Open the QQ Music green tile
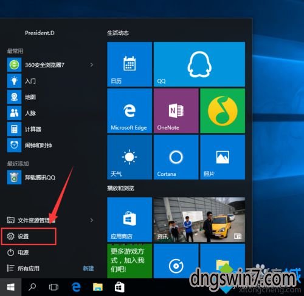304x296 pixels. click(x=223, y=111)
